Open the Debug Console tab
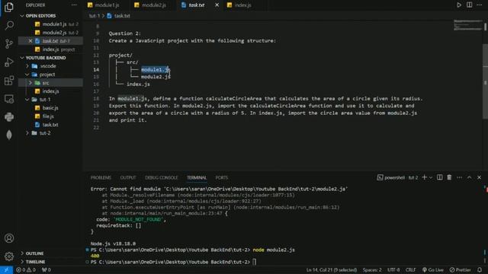This screenshot has width=488, height=274. [x=161, y=177]
